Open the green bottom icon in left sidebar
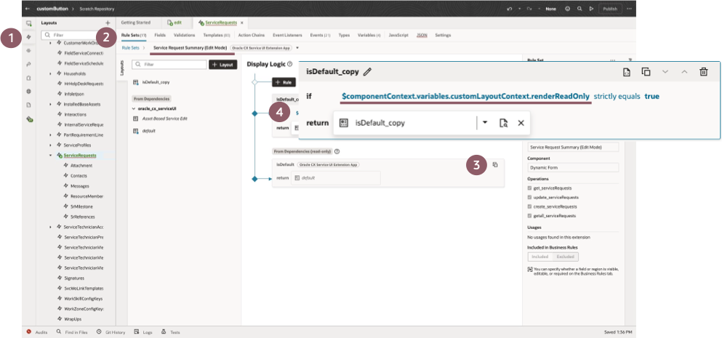Image resolution: width=722 pixels, height=338 pixels. (x=30, y=119)
